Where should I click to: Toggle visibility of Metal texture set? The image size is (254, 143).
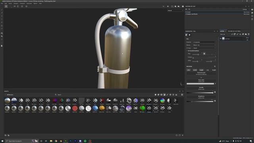tap(186, 12)
